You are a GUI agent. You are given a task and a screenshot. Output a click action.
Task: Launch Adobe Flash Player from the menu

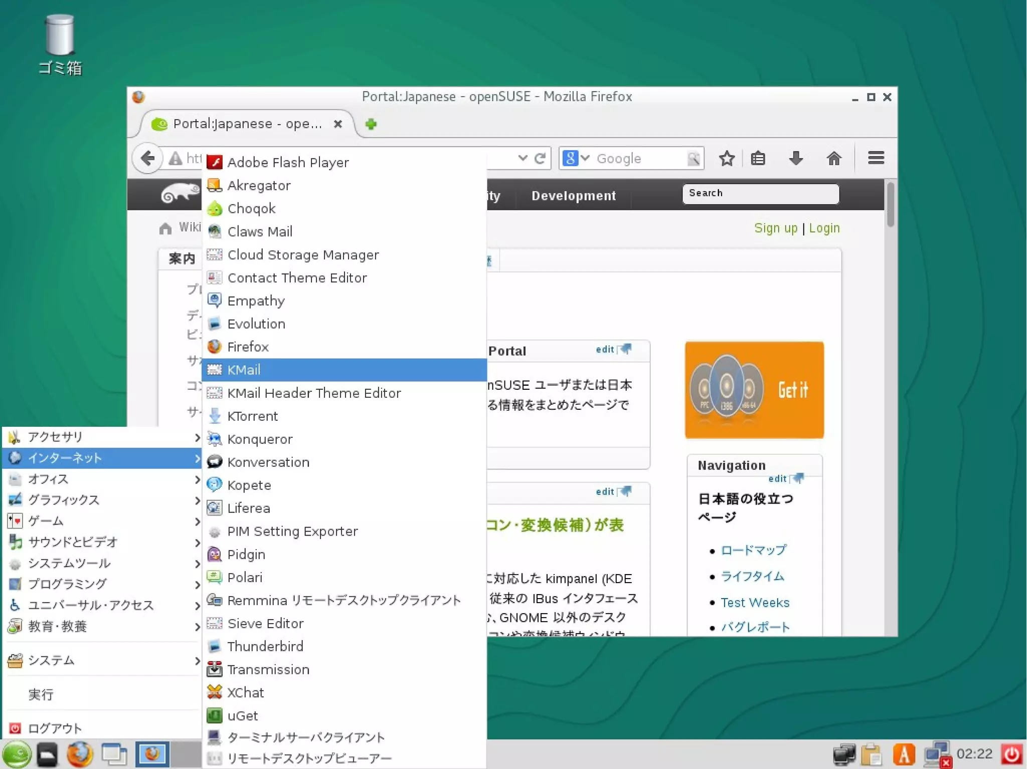tap(344, 162)
